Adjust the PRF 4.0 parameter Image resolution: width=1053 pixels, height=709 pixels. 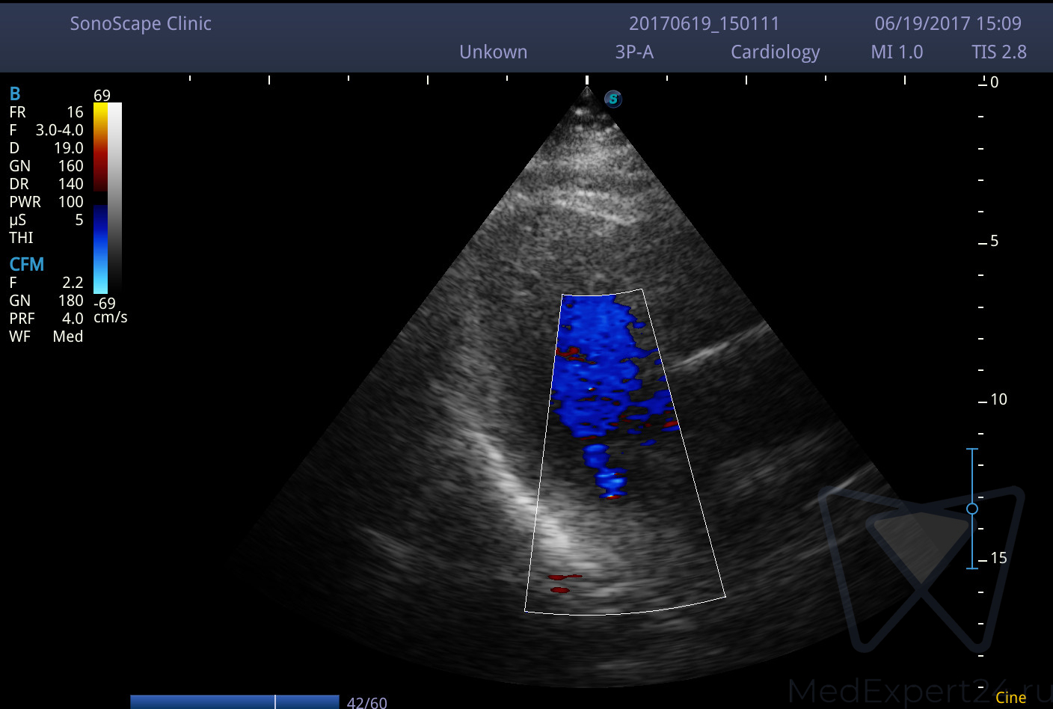(x=46, y=319)
